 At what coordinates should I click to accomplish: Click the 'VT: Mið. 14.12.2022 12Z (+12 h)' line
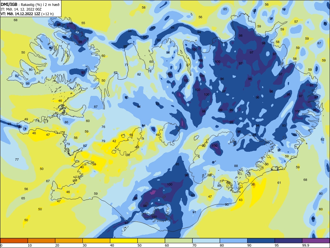click(27, 14)
